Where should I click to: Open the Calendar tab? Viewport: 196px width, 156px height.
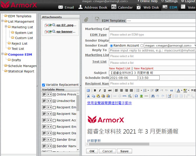[122, 7]
